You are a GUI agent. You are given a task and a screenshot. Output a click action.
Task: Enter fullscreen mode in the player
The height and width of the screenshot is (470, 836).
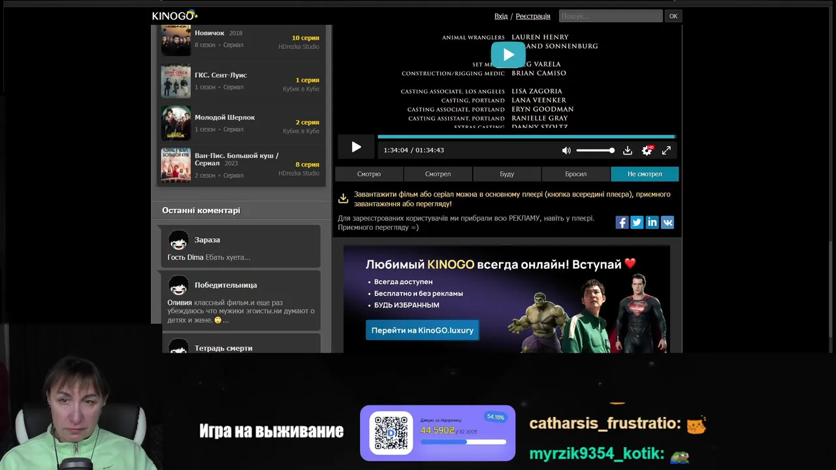[666, 150]
